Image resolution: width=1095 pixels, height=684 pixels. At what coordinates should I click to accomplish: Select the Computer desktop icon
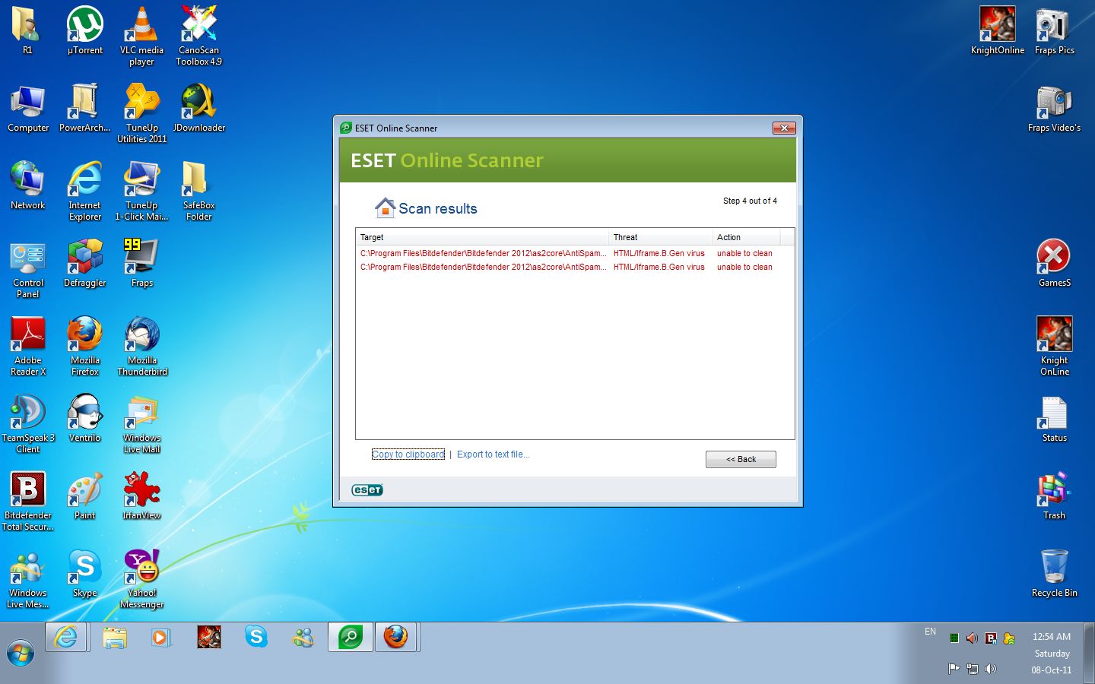point(28,109)
